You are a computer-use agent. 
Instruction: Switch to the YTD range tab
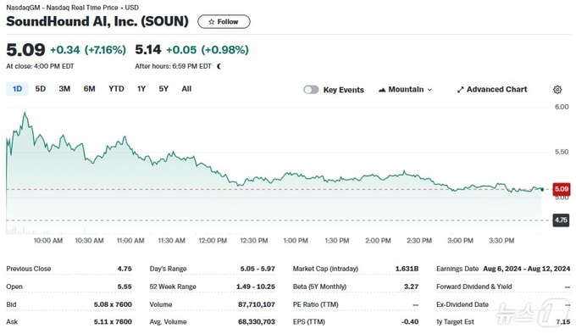tap(116, 89)
